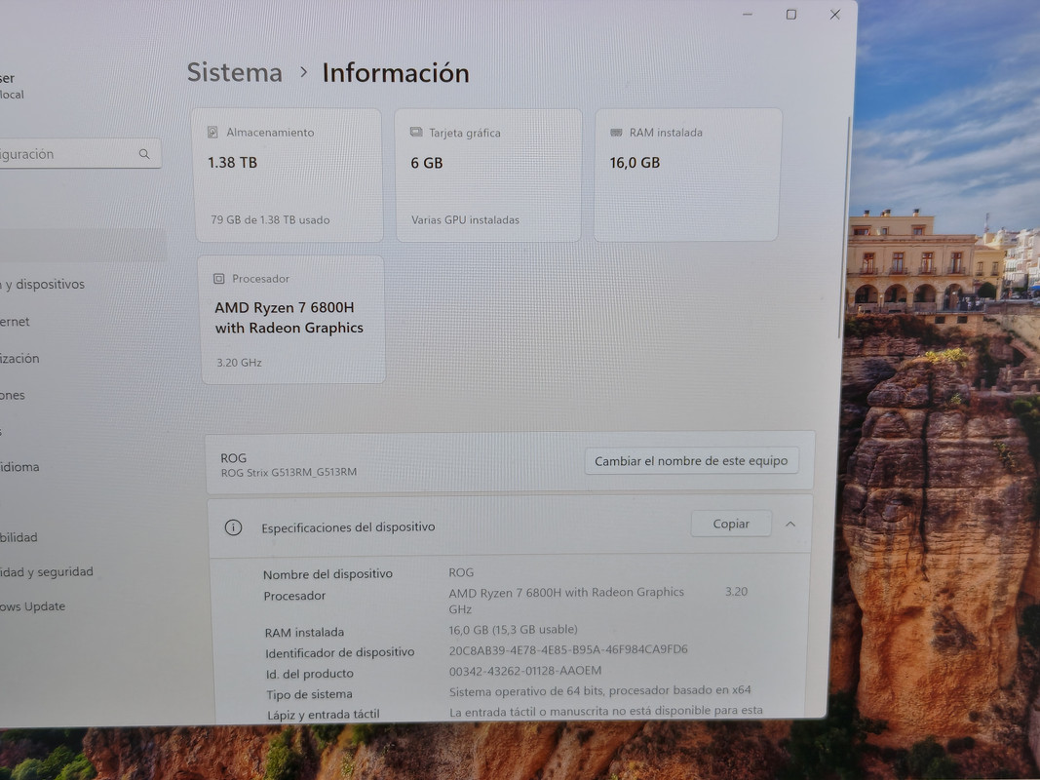Click the Sistema breadcrumb link
The width and height of the screenshot is (1040, 780).
tap(234, 72)
